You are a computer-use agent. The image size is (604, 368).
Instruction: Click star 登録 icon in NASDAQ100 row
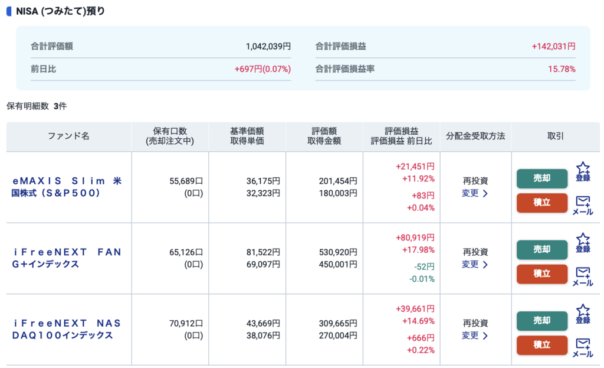tap(583, 314)
